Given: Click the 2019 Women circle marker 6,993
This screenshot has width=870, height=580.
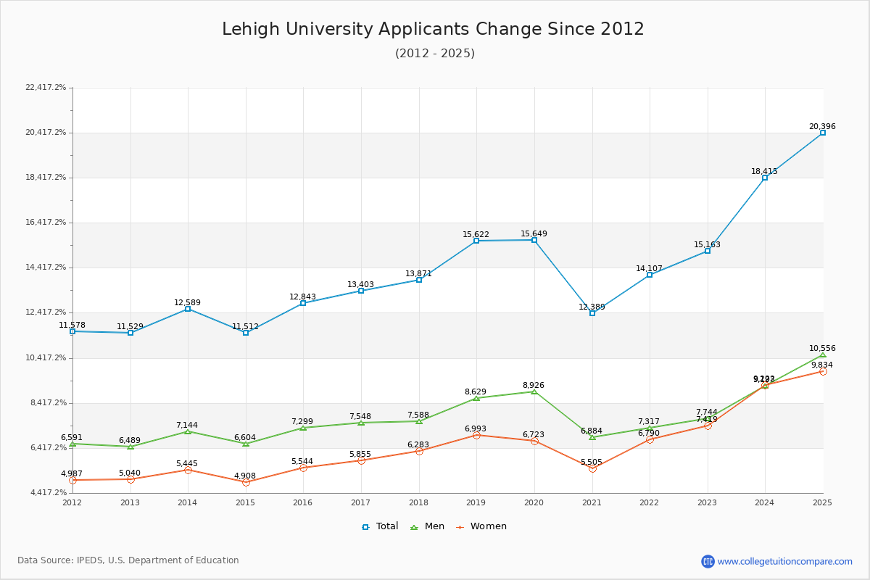Looking at the screenshot, I should tap(476, 435).
